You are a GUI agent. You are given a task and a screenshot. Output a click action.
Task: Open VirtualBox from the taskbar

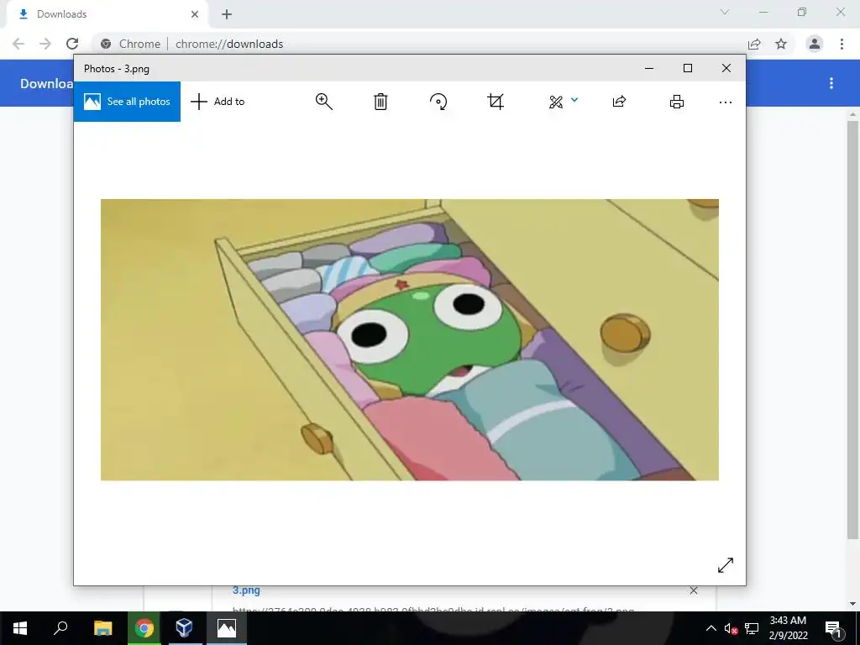[184, 628]
